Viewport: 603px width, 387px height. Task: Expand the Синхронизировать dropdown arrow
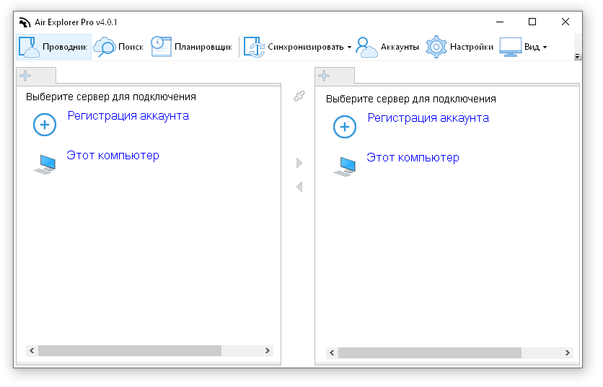point(349,48)
